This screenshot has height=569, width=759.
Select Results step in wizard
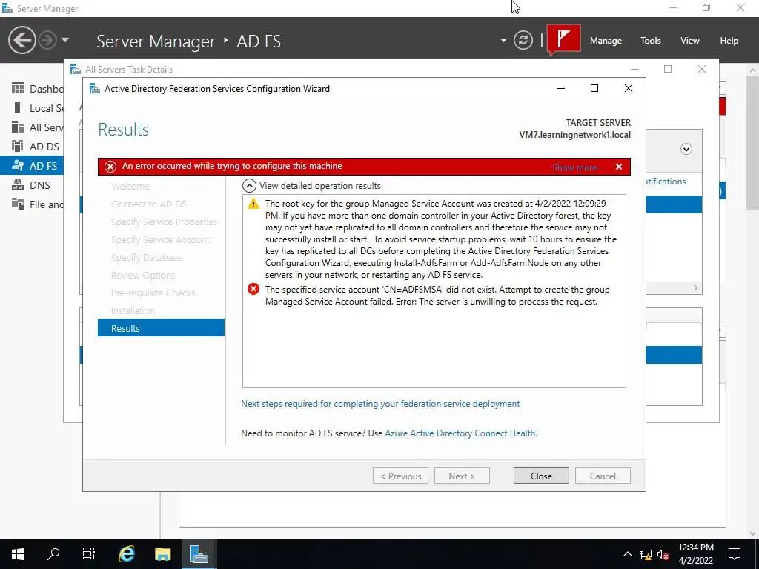tap(161, 327)
